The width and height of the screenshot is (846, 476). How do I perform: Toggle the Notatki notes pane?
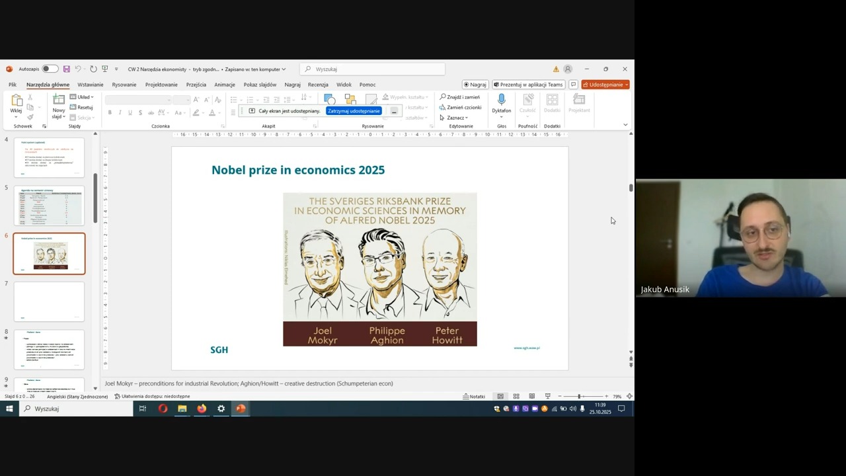[x=474, y=397]
